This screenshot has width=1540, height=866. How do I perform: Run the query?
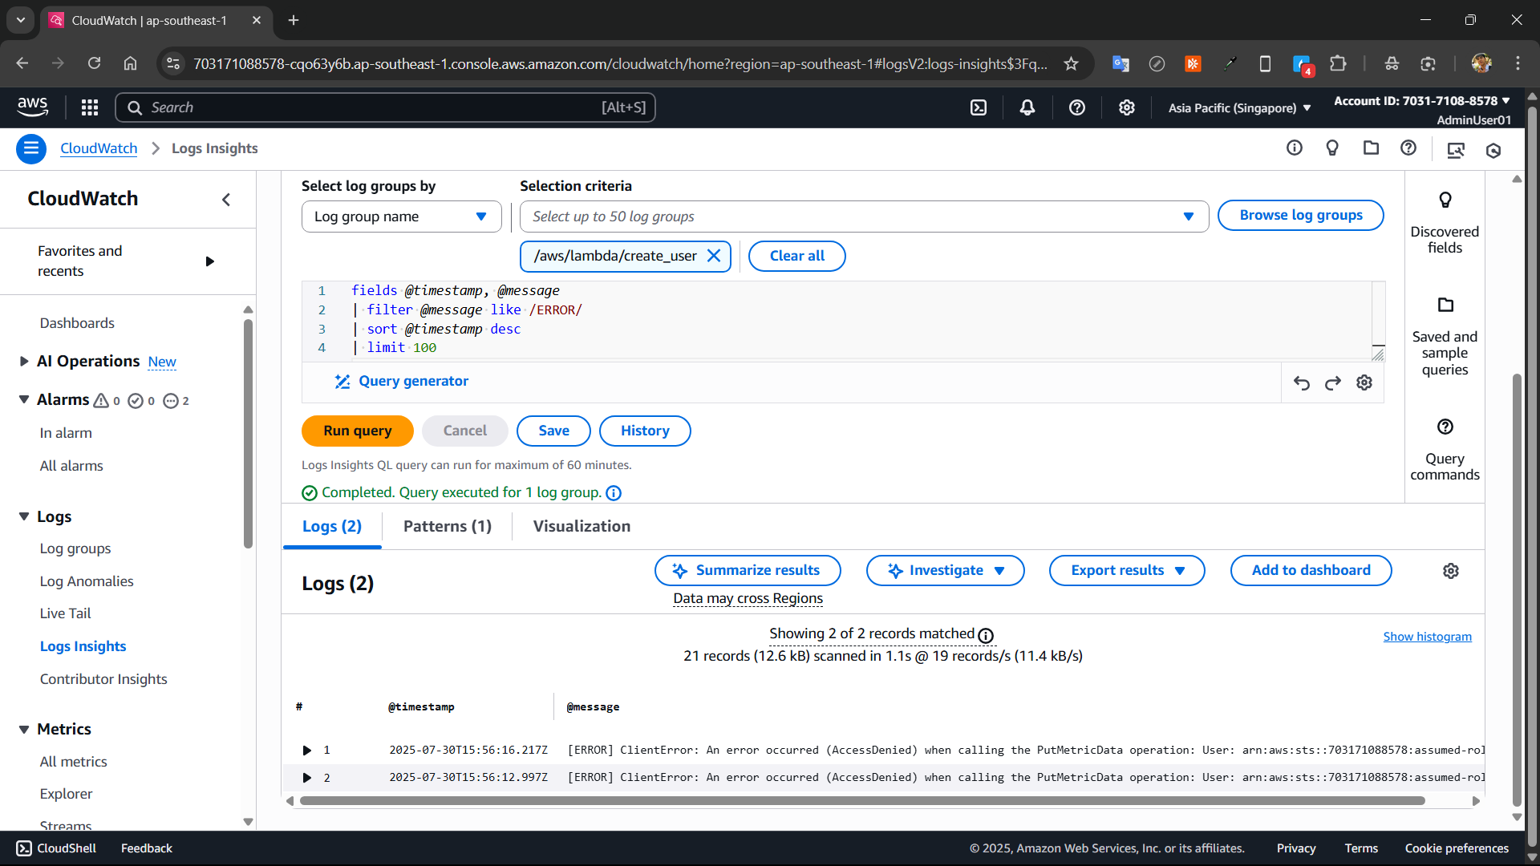[x=358, y=431]
